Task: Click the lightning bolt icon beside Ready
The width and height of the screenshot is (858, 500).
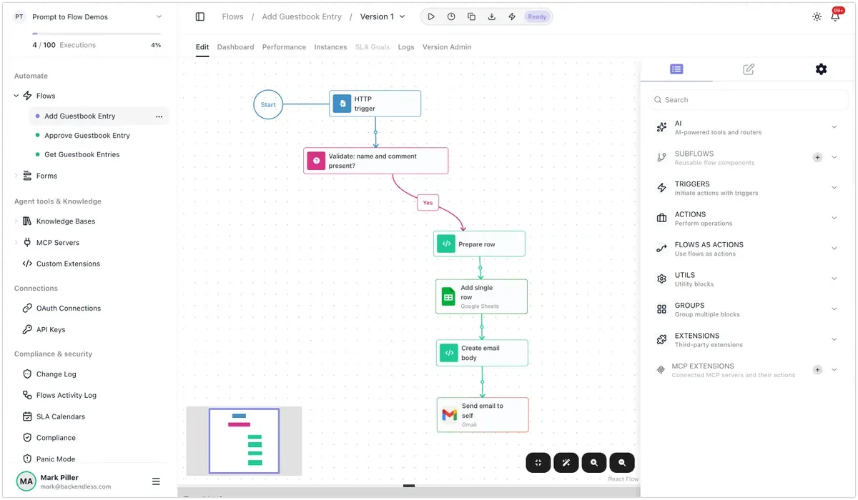Action: [512, 16]
